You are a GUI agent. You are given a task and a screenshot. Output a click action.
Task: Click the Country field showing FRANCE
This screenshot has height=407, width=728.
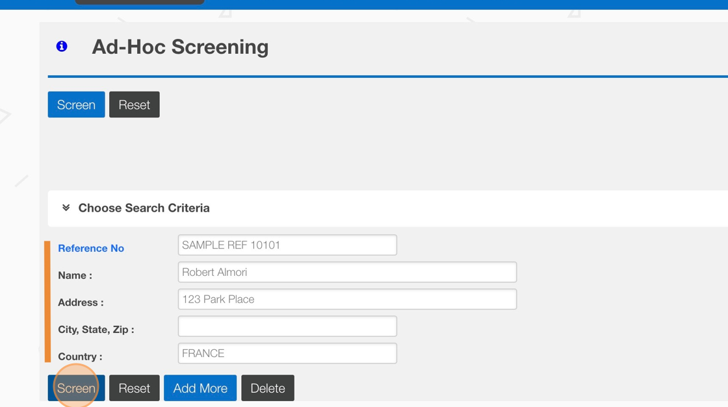[x=287, y=353]
